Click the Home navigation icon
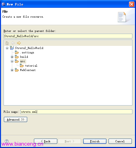 pyautogui.click(x=7, y=43)
